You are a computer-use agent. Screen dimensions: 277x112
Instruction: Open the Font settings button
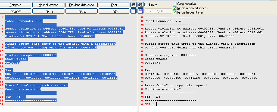tap(114, 5)
